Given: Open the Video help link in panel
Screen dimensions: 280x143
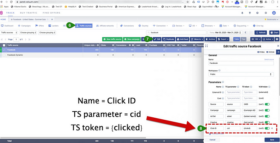Looking at the screenshot, I should [x=261, y=52].
